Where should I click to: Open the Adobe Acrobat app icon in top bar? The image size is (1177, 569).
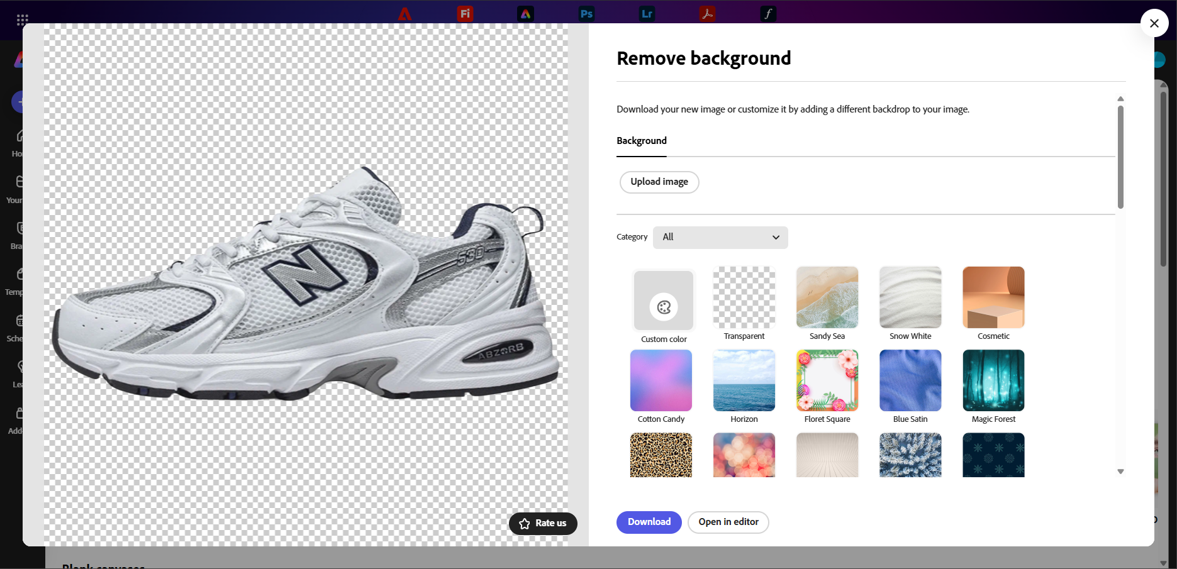pos(404,14)
